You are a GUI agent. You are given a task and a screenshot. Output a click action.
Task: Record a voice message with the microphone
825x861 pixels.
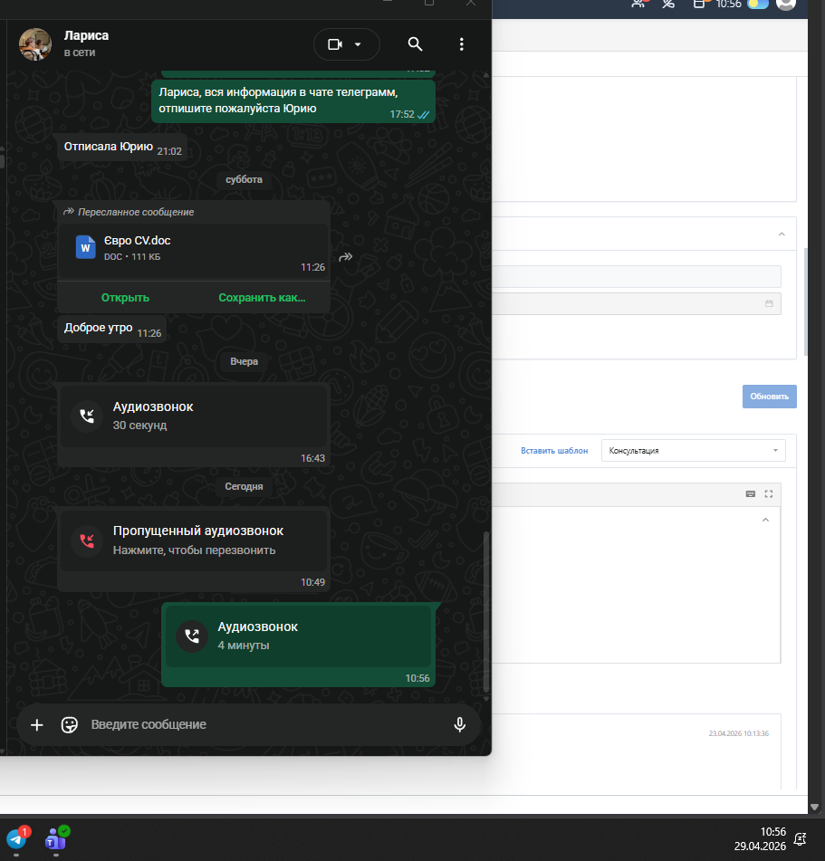click(x=460, y=725)
